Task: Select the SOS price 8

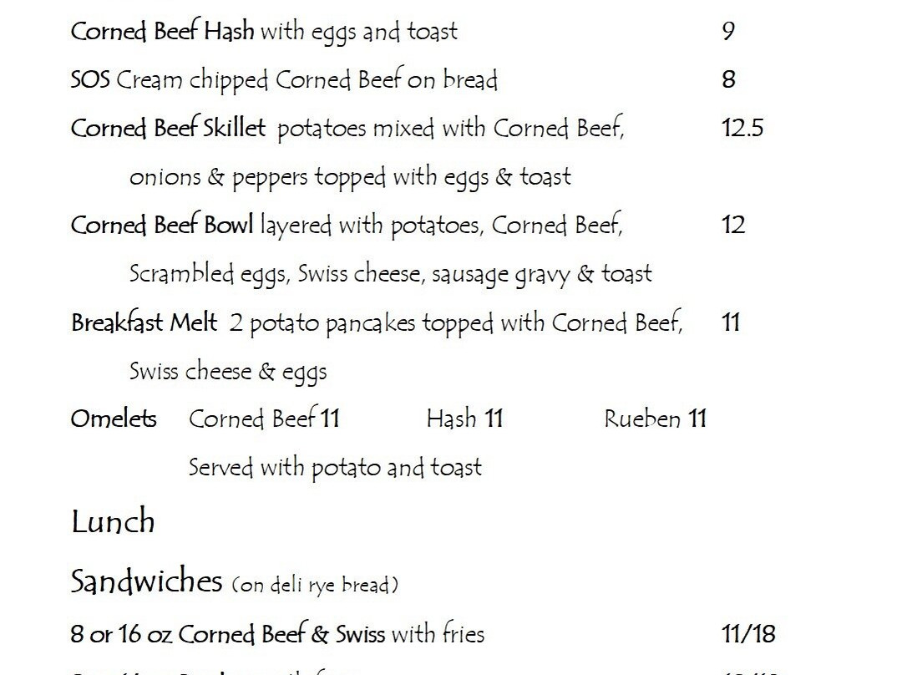Action: (728, 79)
